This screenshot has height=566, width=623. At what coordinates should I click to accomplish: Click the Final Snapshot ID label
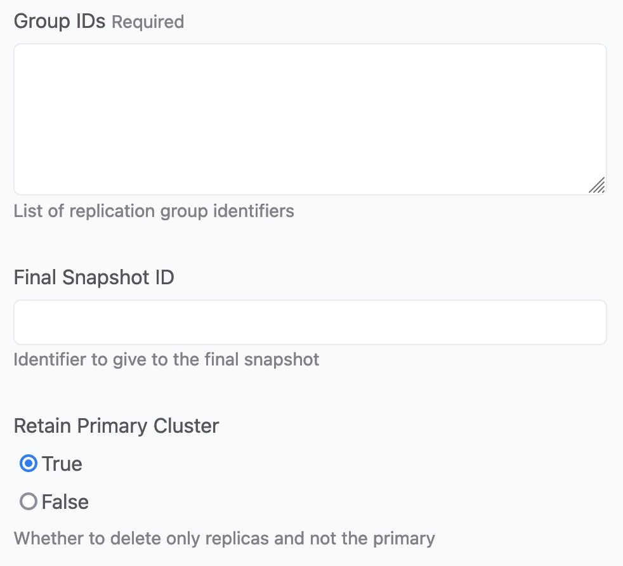point(93,277)
